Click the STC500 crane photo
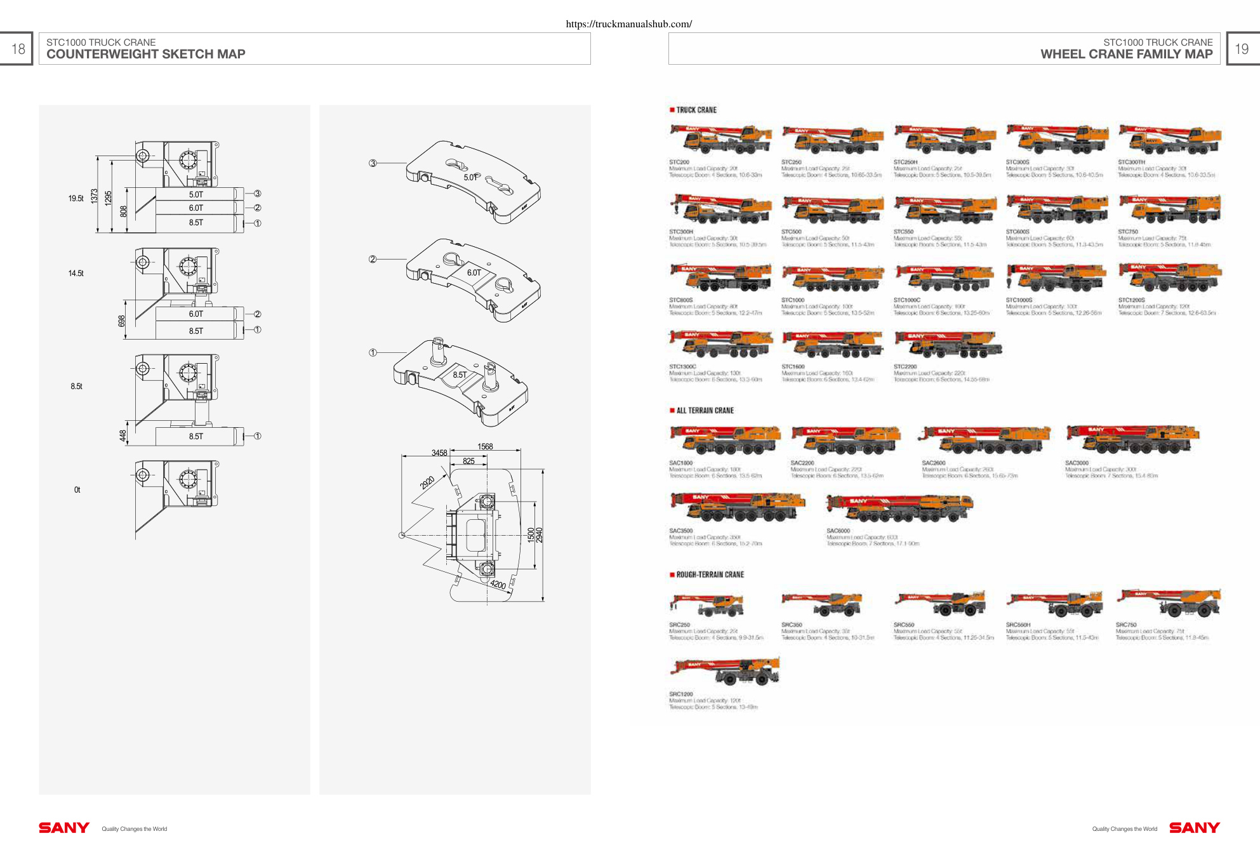 [x=833, y=209]
